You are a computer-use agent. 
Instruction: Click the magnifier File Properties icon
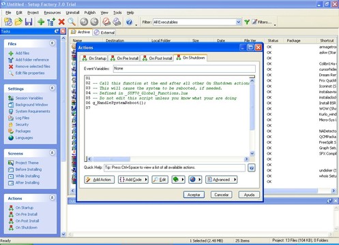pyautogui.click(x=72, y=22)
